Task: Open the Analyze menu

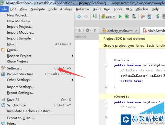Action: point(66,9)
